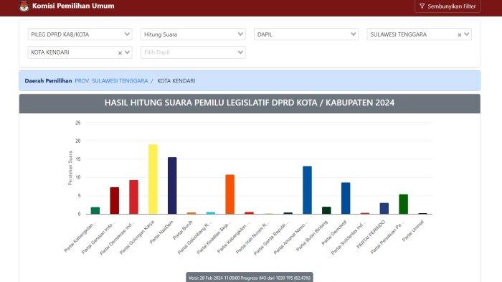This screenshot has width=502, height=282.
Task: Click the navy PARTAI PERINDO bar
Action: (x=384, y=208)
